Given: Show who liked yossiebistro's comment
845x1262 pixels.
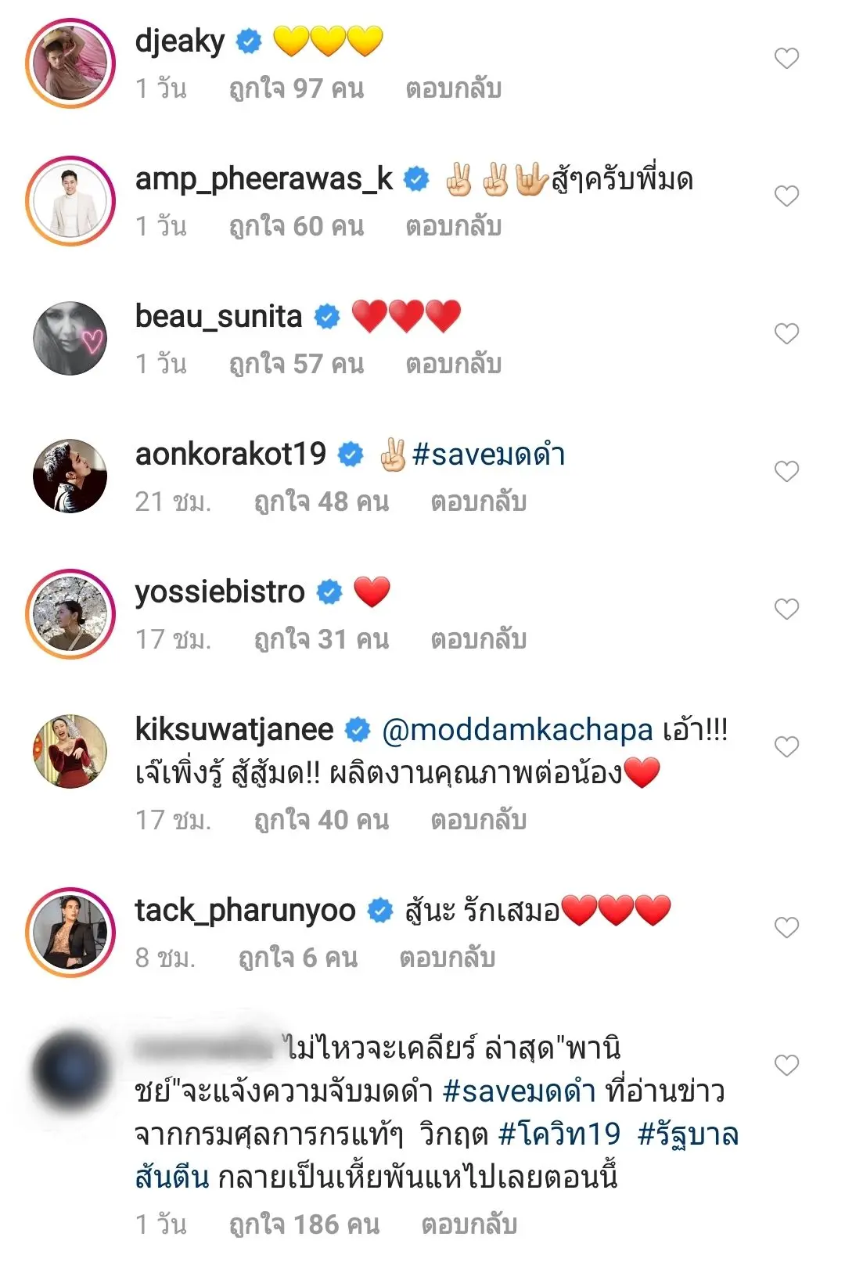Looking at the screenshot, I should [x=322, y=640].
